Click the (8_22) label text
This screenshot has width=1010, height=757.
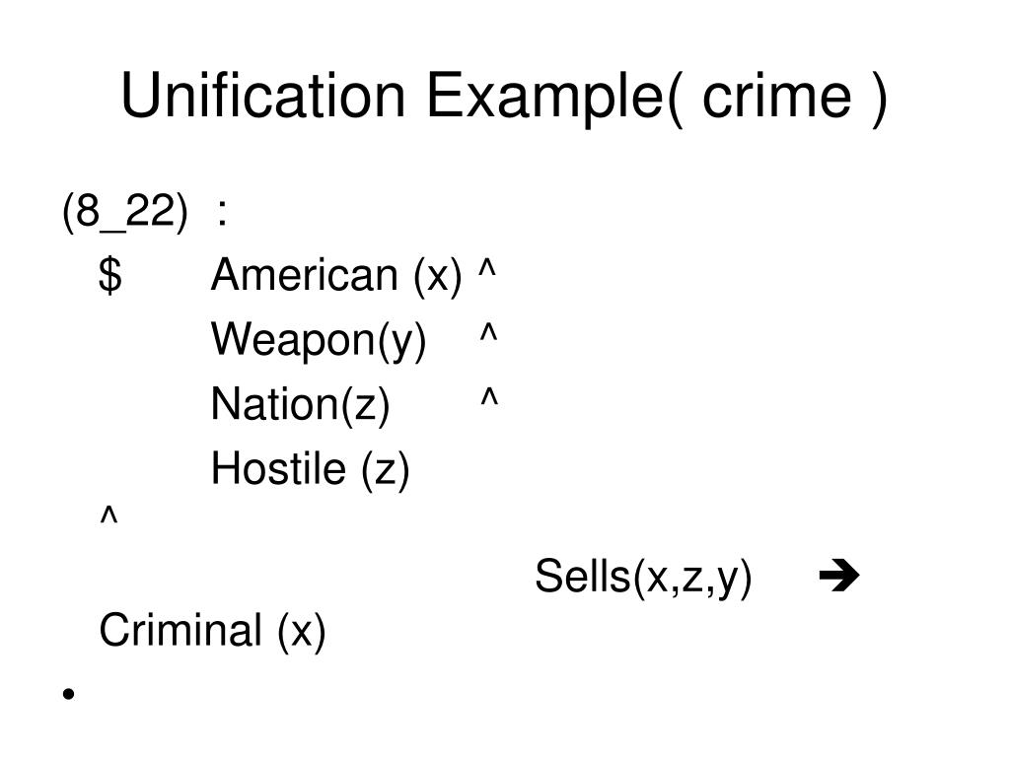125,212
